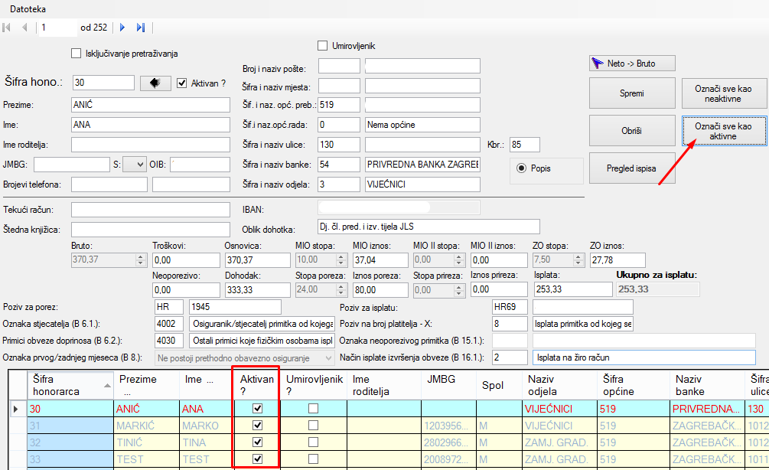Select the Popis radio button
The image size is (769, 470).
pyautogui.click(x=522, y=168)
